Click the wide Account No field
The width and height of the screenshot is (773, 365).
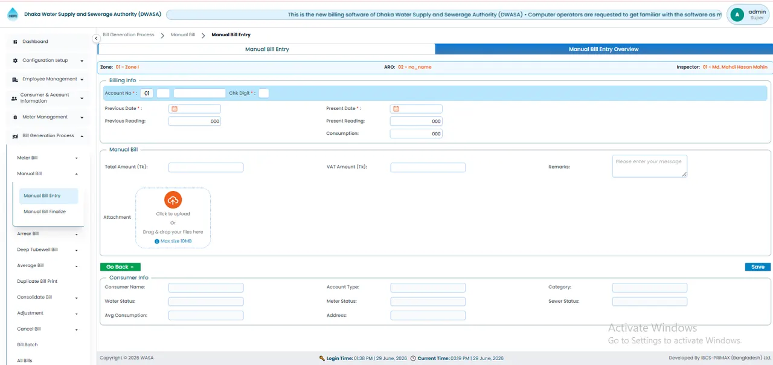tap(199, 93)
